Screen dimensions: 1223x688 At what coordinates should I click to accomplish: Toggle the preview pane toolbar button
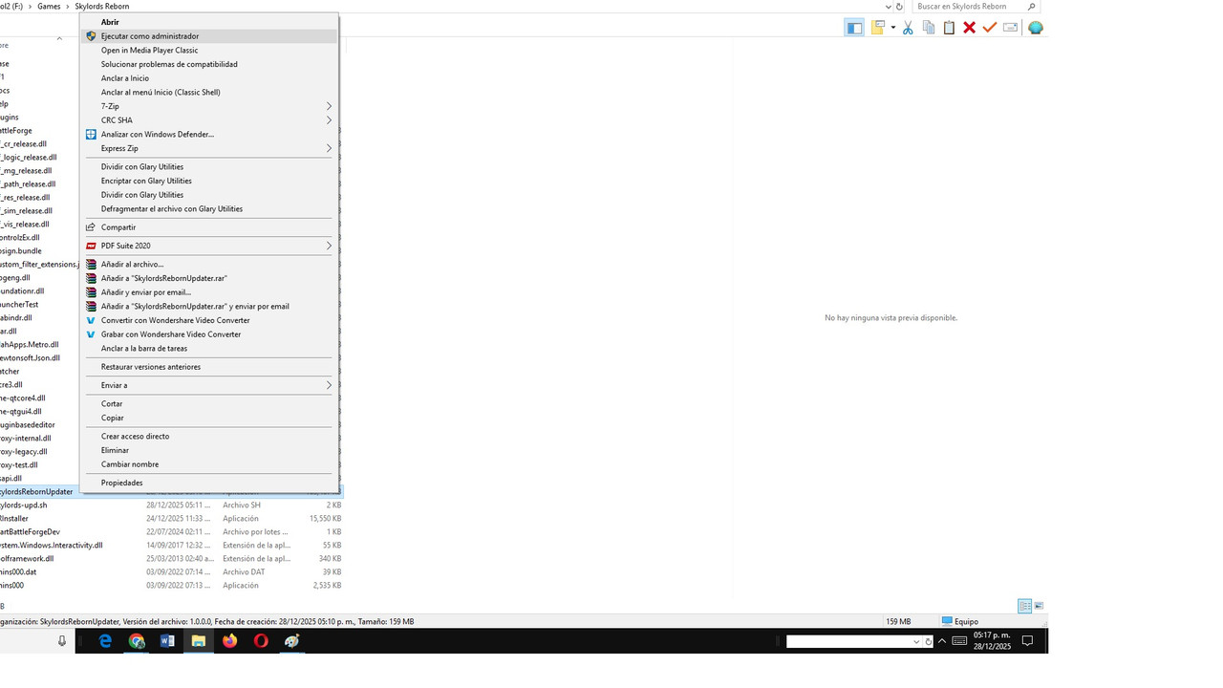click(854, 28)
